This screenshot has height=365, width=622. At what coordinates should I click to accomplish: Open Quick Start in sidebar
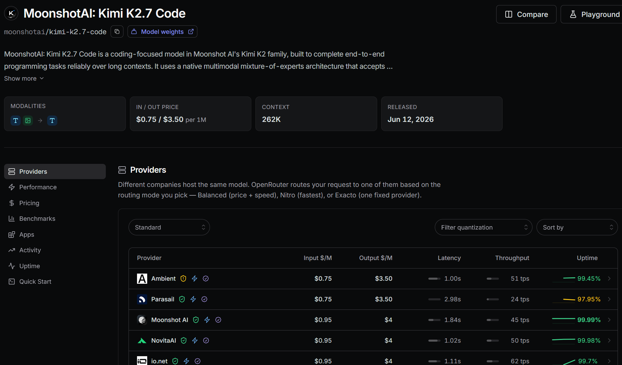click(55, 282)
